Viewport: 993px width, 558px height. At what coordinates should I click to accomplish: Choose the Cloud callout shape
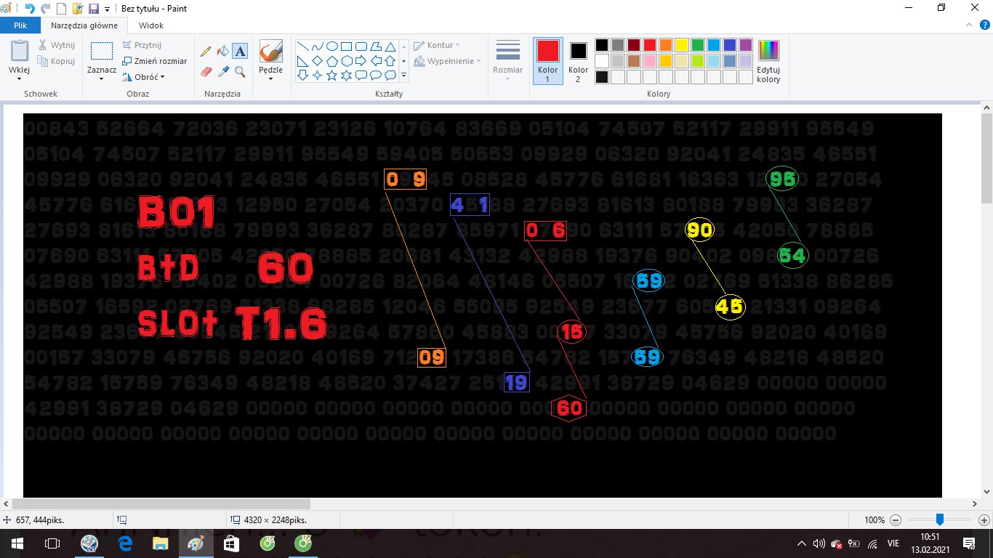coord(390,75)
